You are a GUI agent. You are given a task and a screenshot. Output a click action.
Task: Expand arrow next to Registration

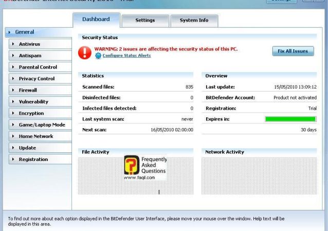pyautogui.click(x=13, y=159)
